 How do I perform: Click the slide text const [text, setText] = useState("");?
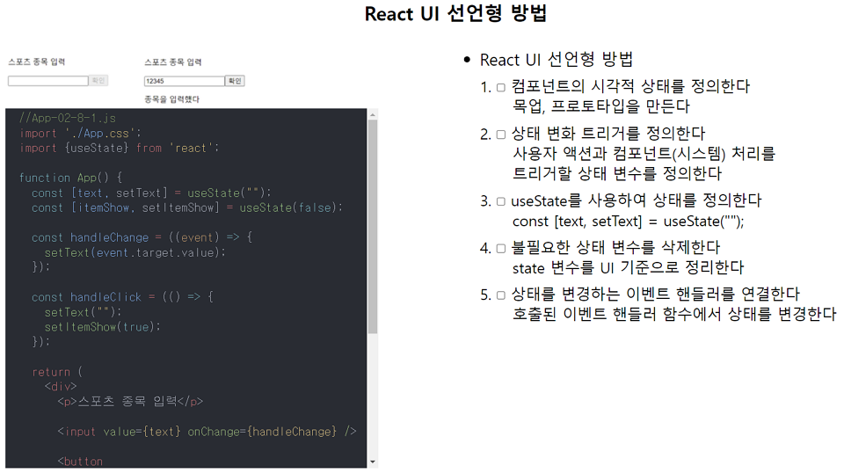(x=628, y=222)
